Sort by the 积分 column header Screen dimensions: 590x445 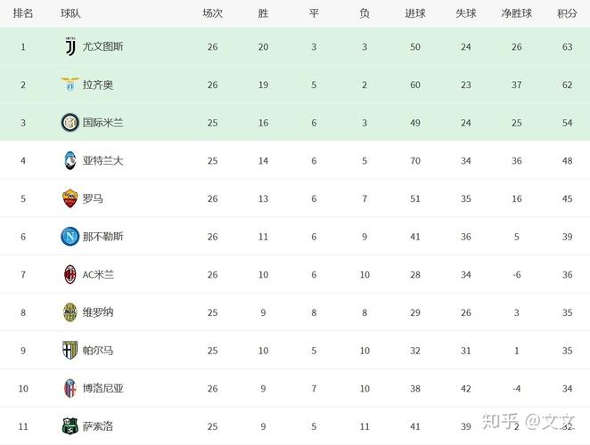[567, 13]
